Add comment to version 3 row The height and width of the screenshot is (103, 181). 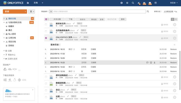(x=147, y=63)
